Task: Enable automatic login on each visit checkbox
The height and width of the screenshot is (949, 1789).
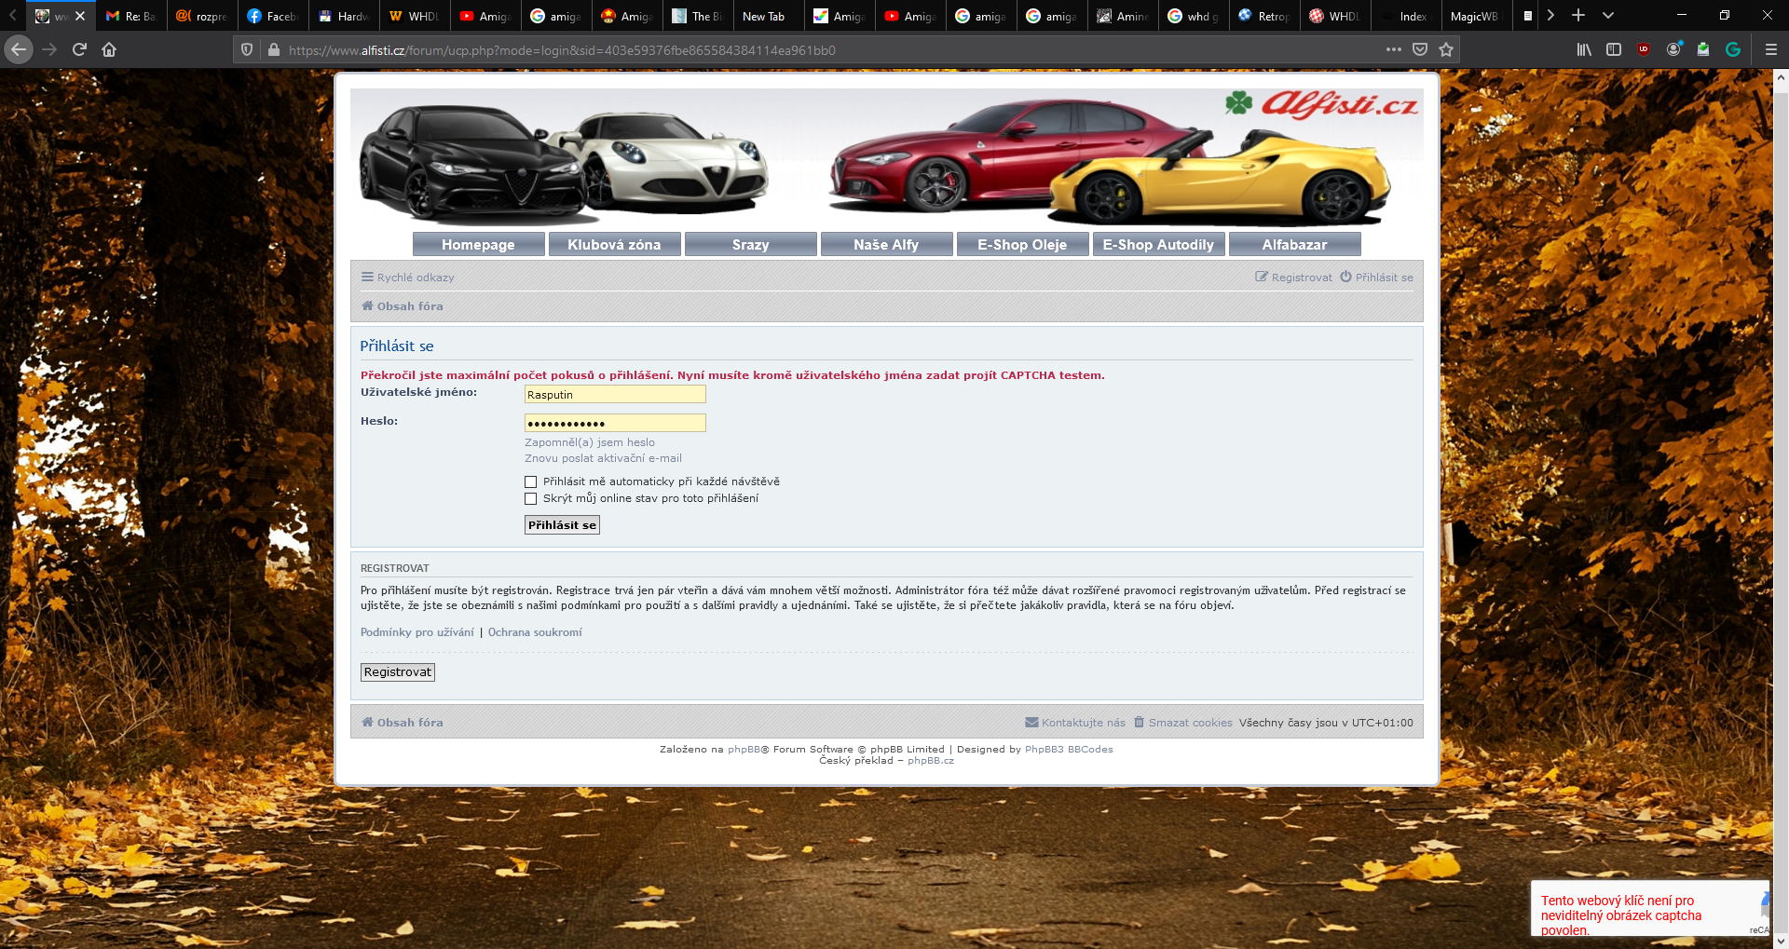Action: [531, 481]
